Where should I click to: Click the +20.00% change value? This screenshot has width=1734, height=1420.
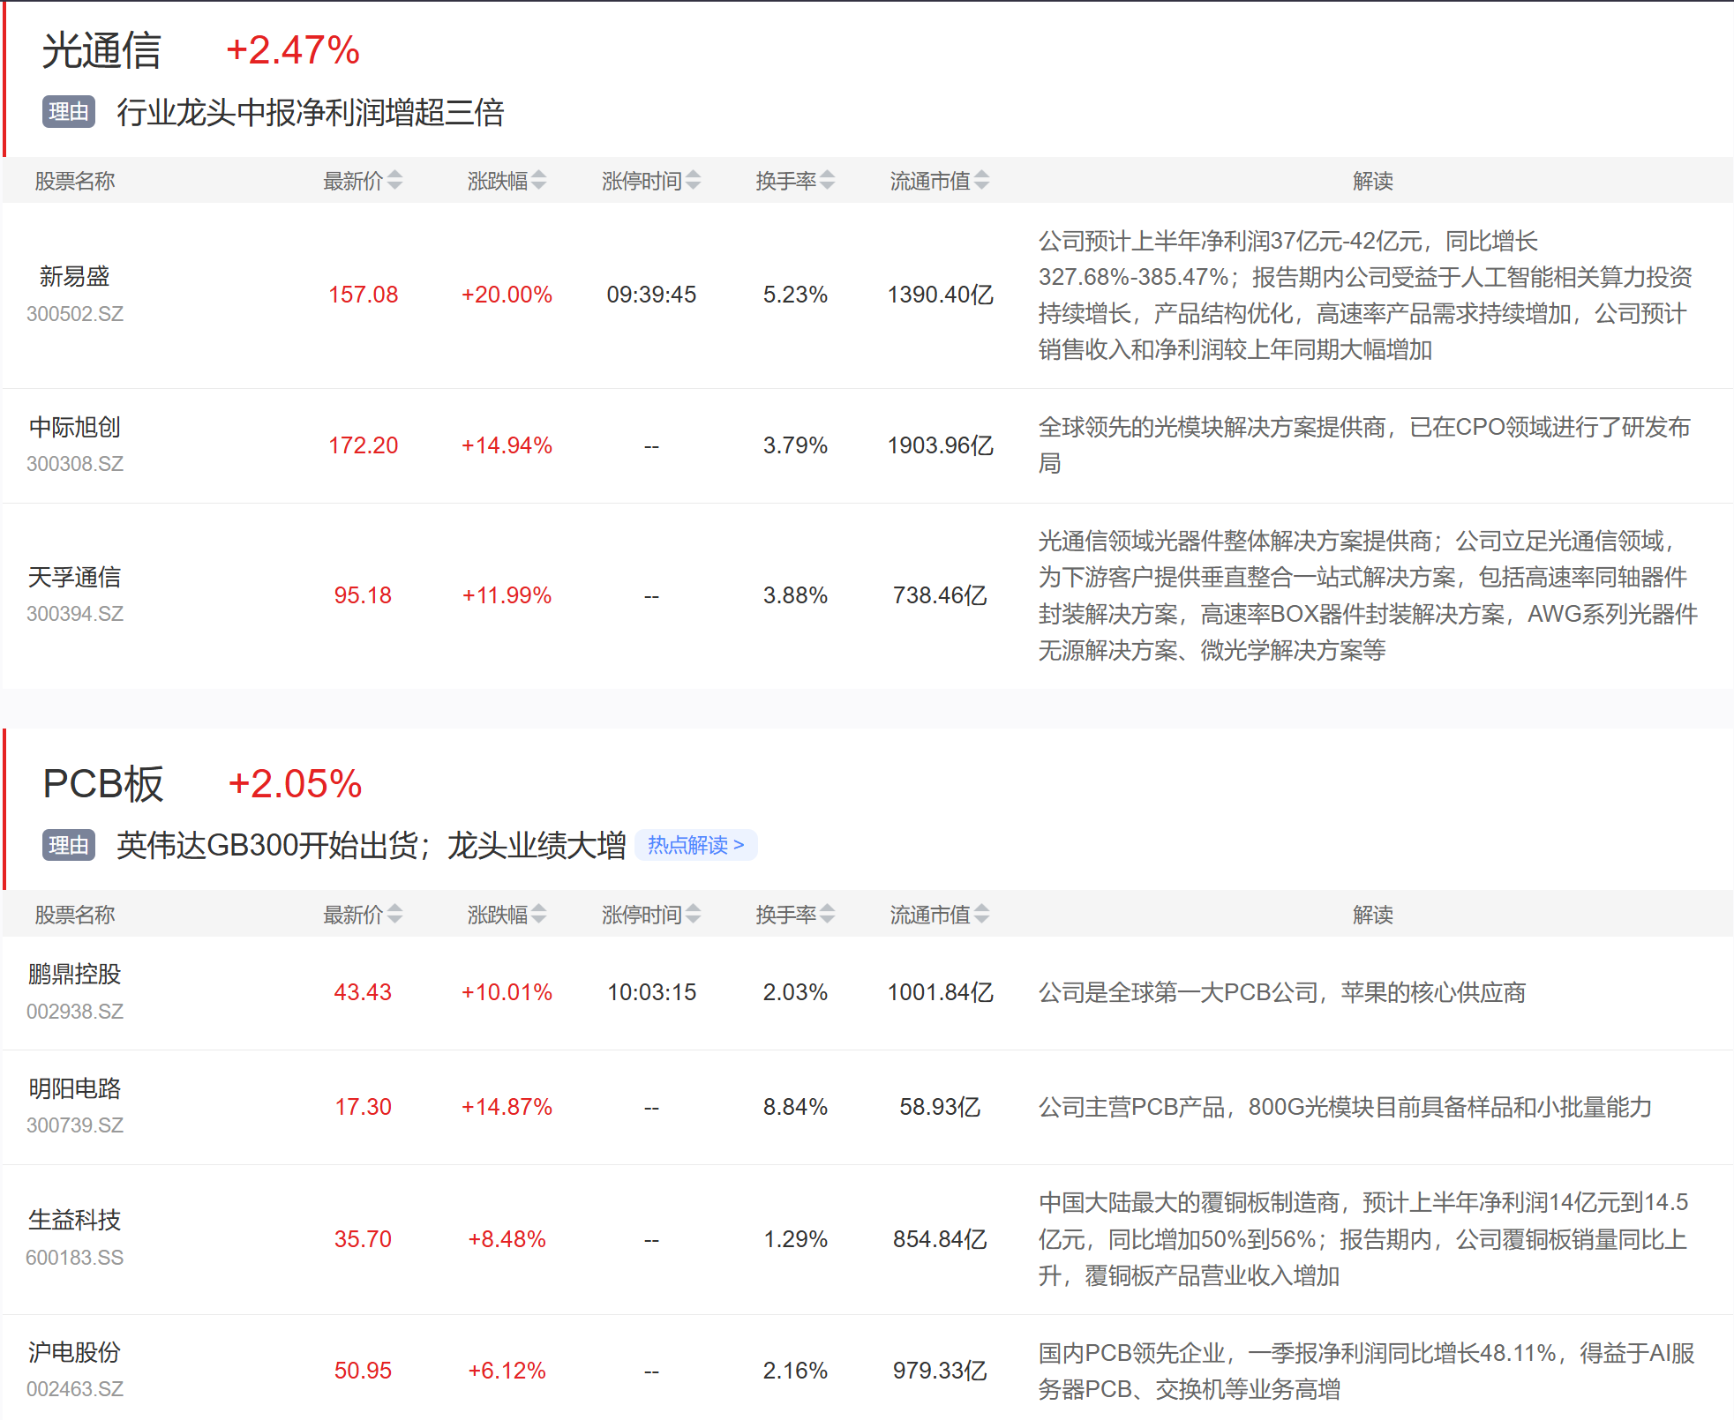507,295
